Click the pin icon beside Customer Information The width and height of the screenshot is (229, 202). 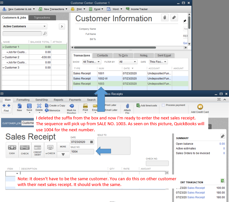(x=185, y=21)
